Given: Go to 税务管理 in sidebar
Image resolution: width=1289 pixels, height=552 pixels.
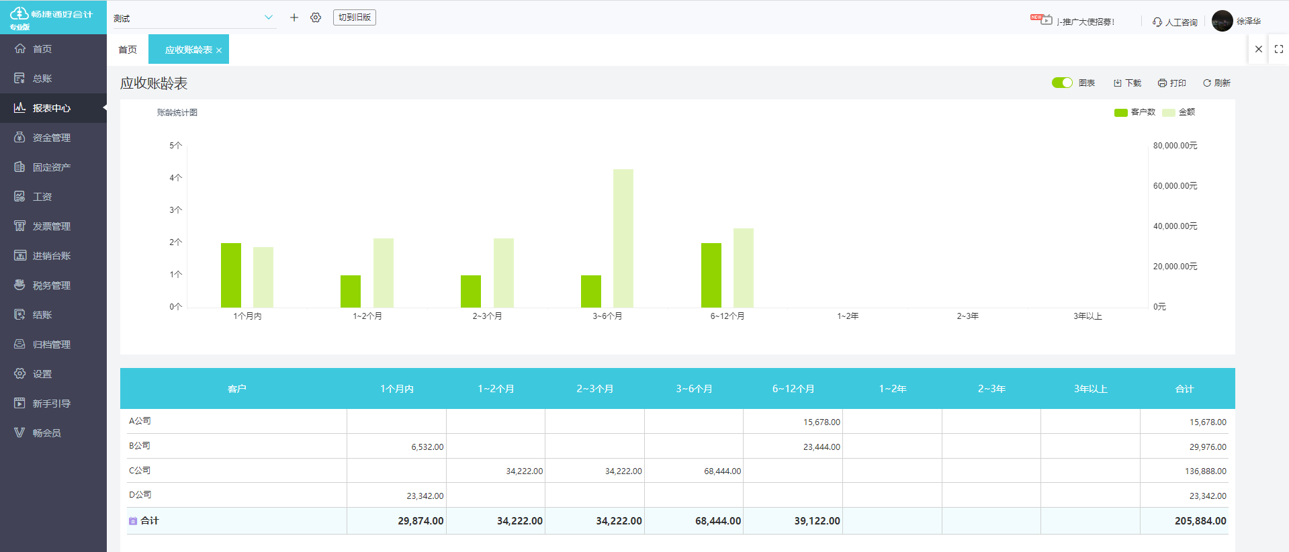Looking at the screenshot, I should (51, 285).
